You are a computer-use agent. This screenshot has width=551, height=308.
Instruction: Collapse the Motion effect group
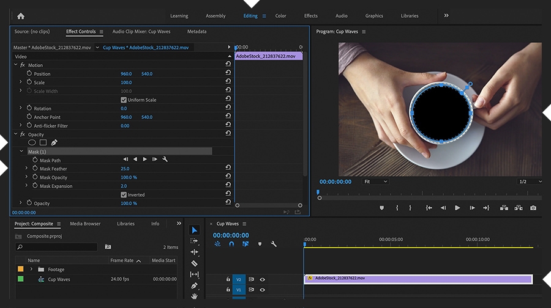15,65
